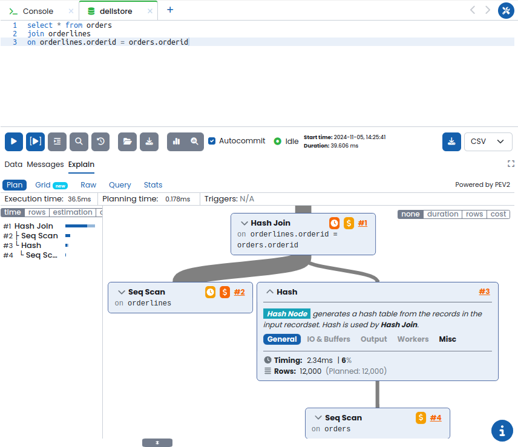Click the #2 link on Seq Scan
Viewport: 518px width, 447px height.
[239, 292]
